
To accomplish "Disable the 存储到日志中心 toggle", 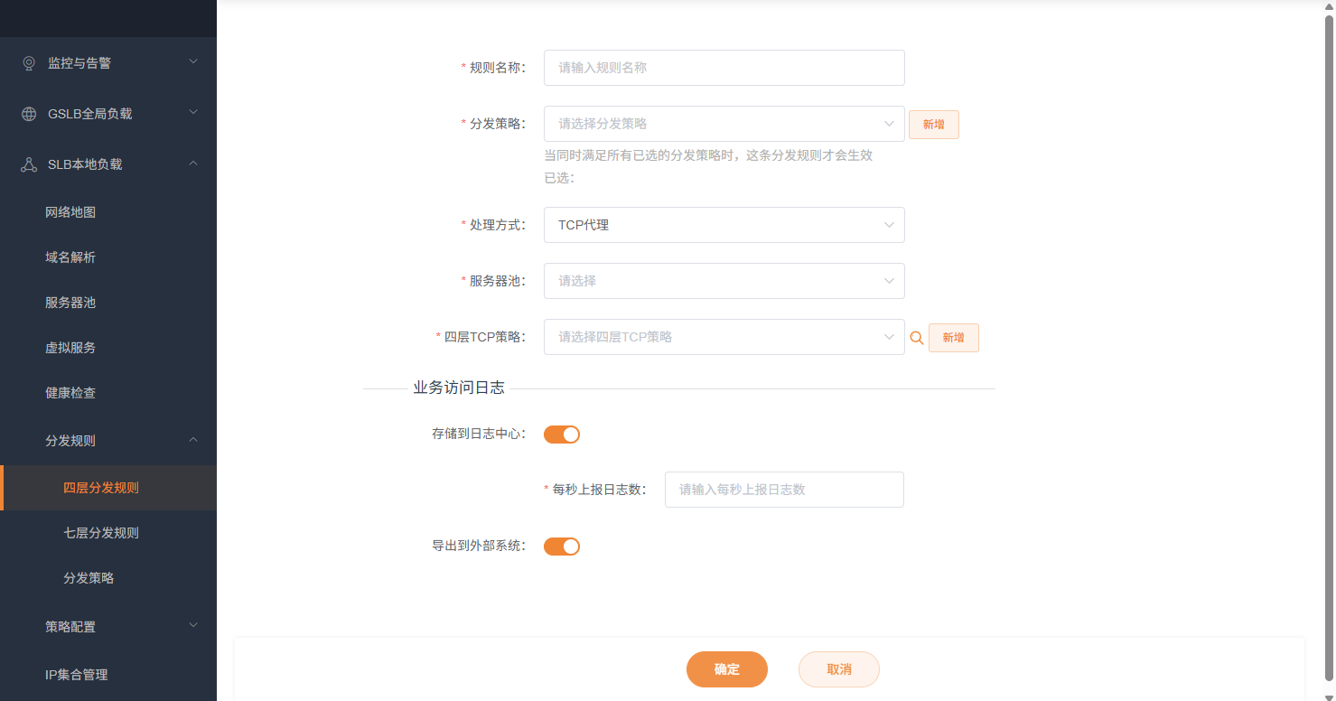I will [561, 434].
